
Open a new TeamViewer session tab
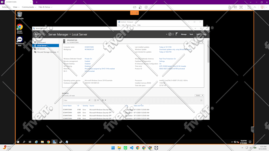point(36,2)
